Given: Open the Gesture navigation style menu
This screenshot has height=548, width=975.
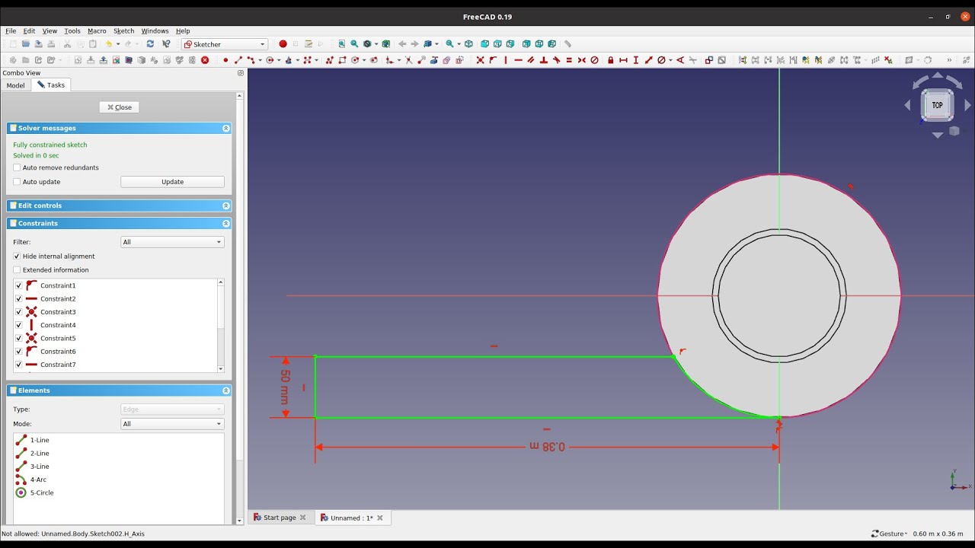Looking at the screenshot, I should (889, 534).
